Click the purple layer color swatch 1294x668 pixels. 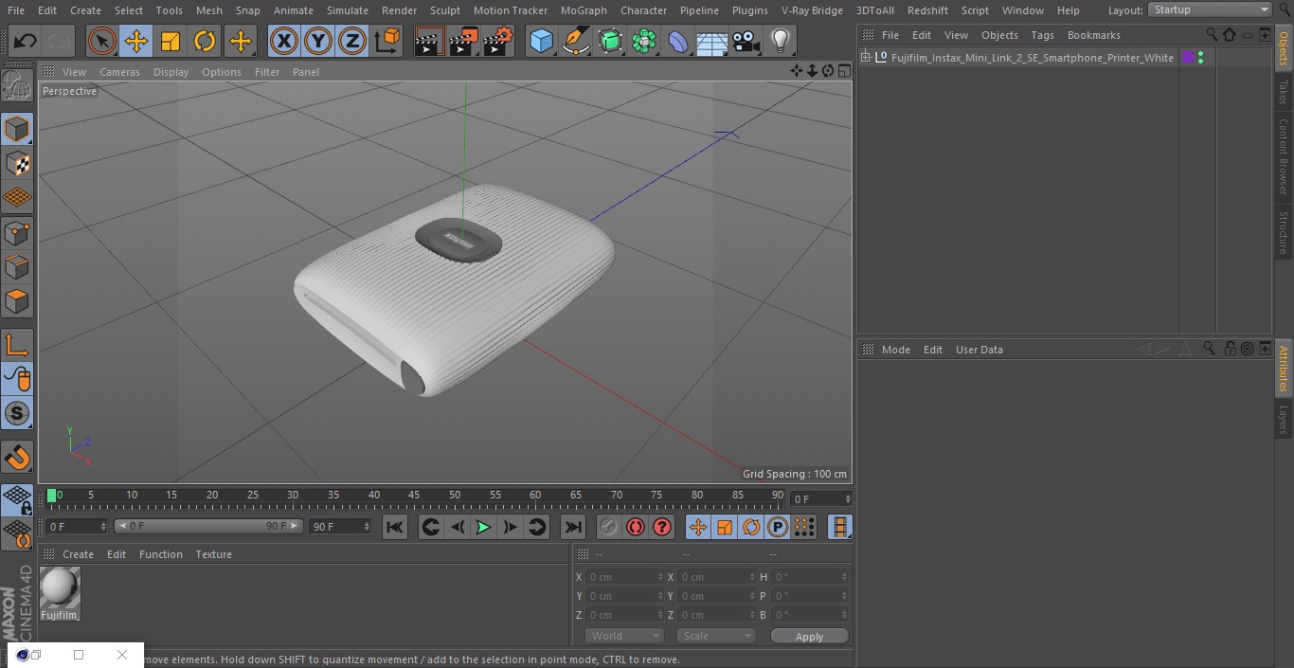click(x=1188, y=58)
